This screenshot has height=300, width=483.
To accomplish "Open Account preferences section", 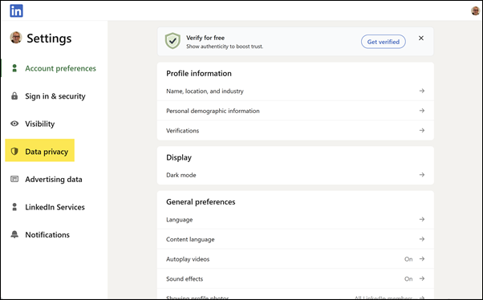I will coord(60,68).
